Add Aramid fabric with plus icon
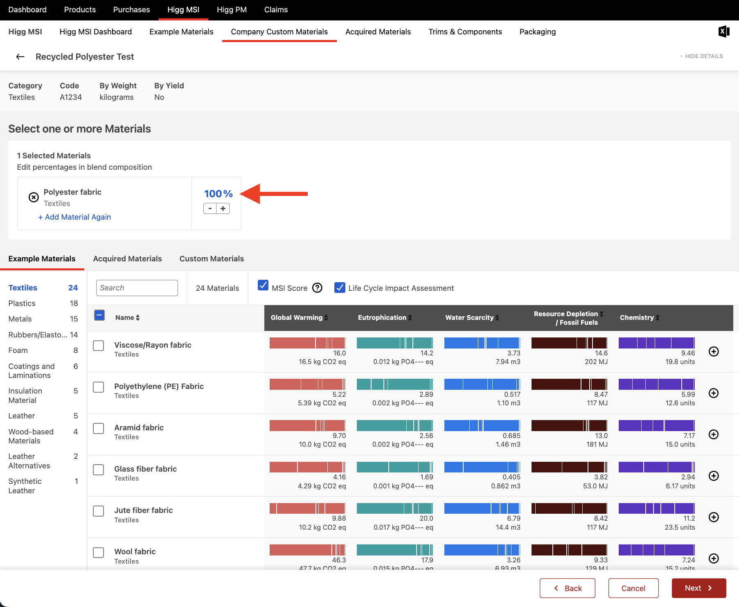Viewport: 739px width, 607px height. click(714, 434)
